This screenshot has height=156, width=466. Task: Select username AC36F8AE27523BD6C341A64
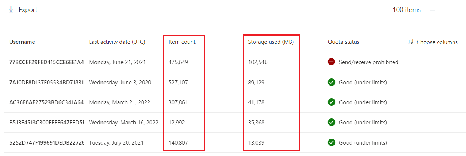[47, 102]
